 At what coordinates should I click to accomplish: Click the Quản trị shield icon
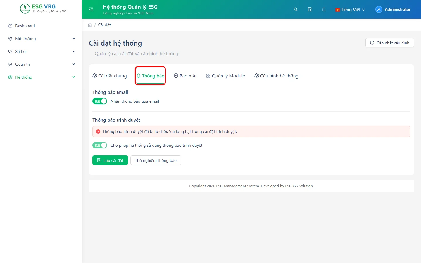(10, 64)
